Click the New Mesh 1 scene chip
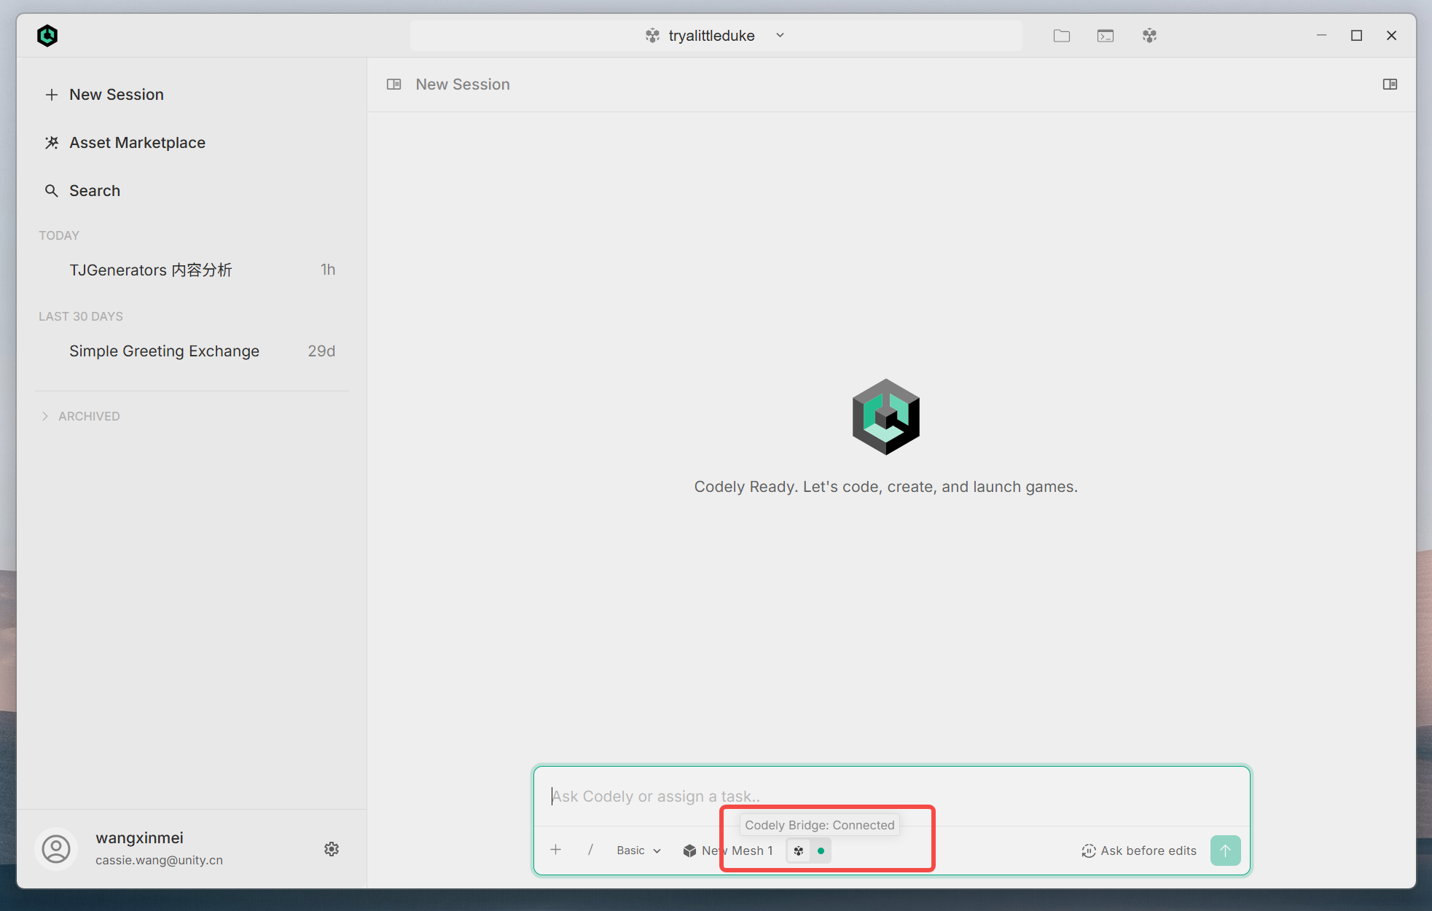The width and height of the screenshot is (1432, 911). 728,851
